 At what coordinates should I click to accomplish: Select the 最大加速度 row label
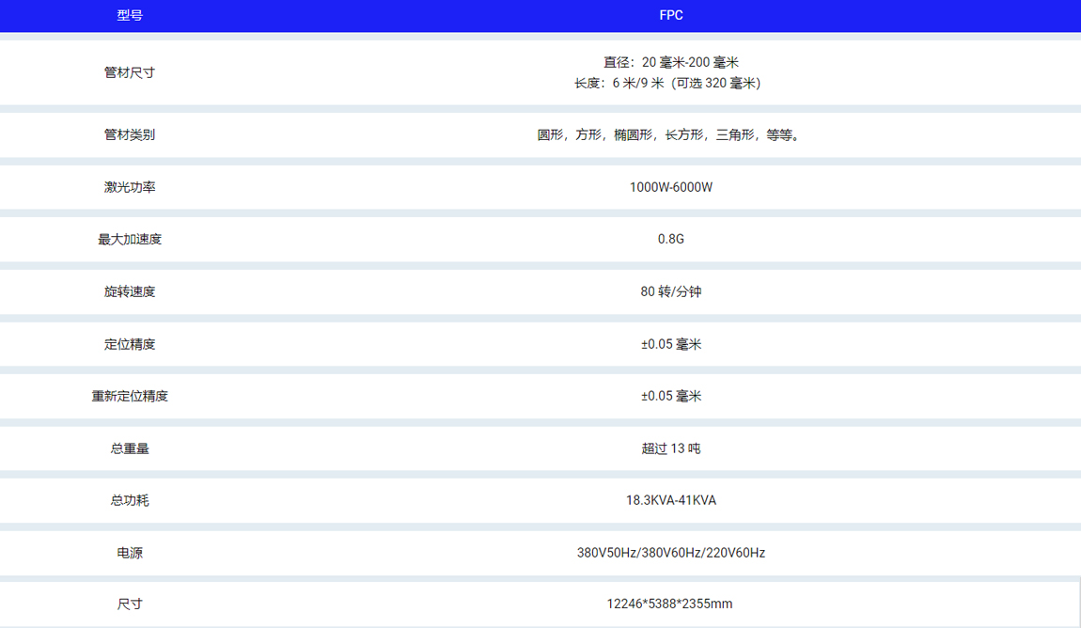pos(130,239)
